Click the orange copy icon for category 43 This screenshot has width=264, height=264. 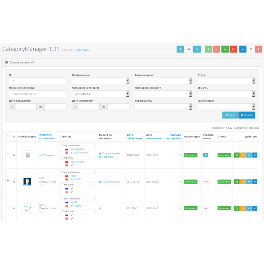point(243,181)
